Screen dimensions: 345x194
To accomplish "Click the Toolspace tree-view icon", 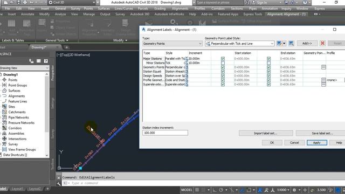I will tap(31, 61).
